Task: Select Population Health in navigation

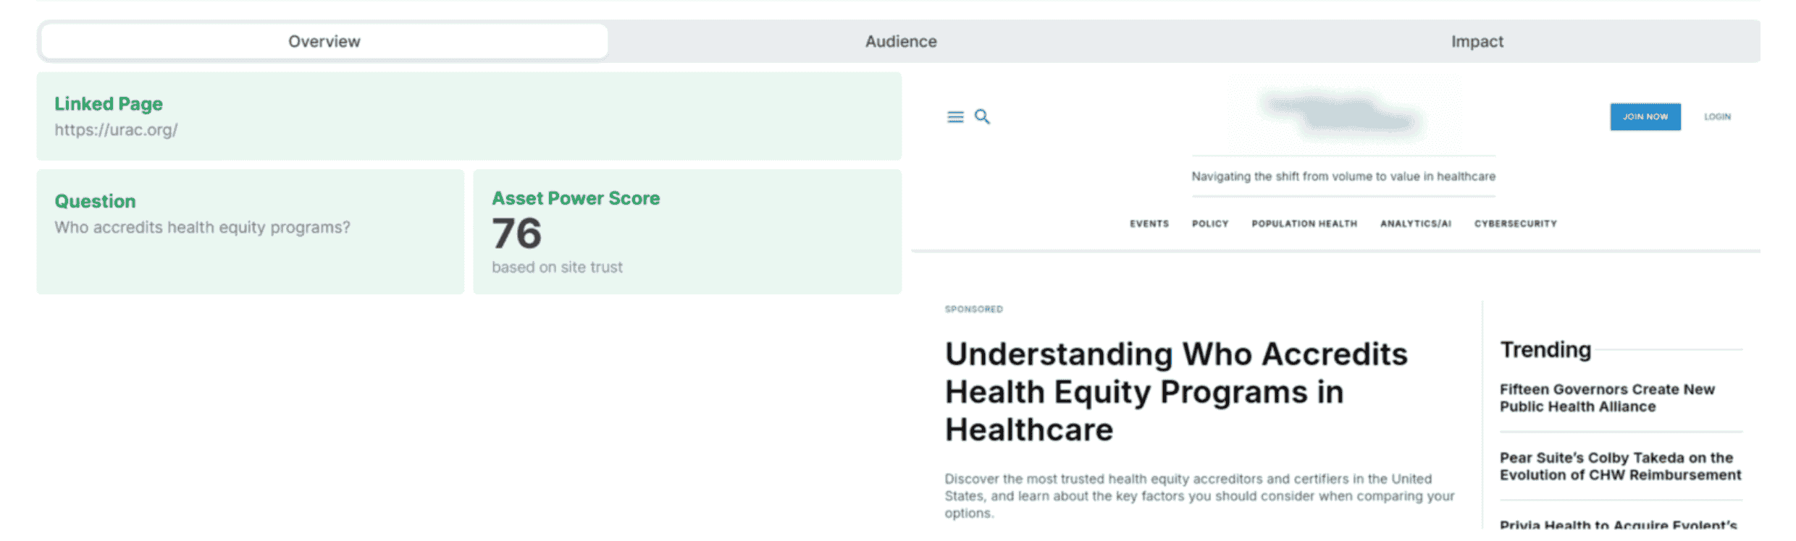Action: pos(1304,223)
